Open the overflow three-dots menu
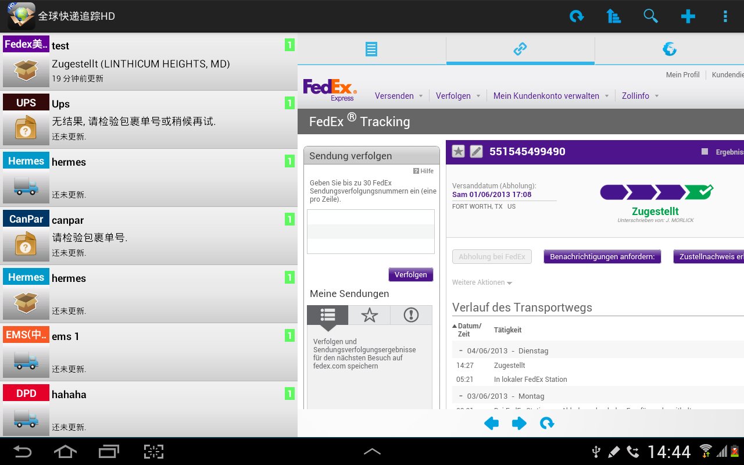 point(725,16)
